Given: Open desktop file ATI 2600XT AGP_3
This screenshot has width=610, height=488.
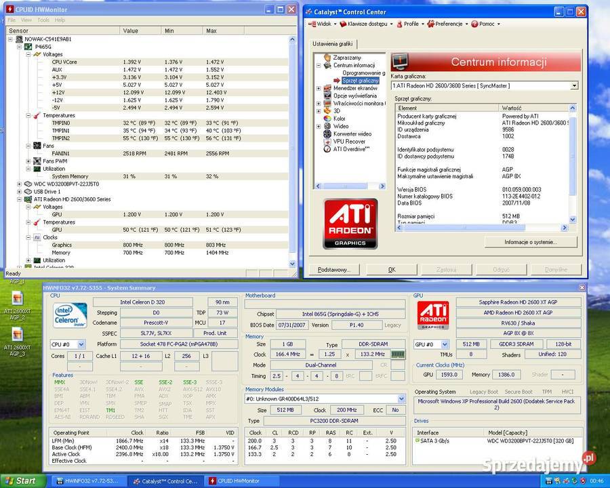Looking at the screenshot, I should (17, 342).
